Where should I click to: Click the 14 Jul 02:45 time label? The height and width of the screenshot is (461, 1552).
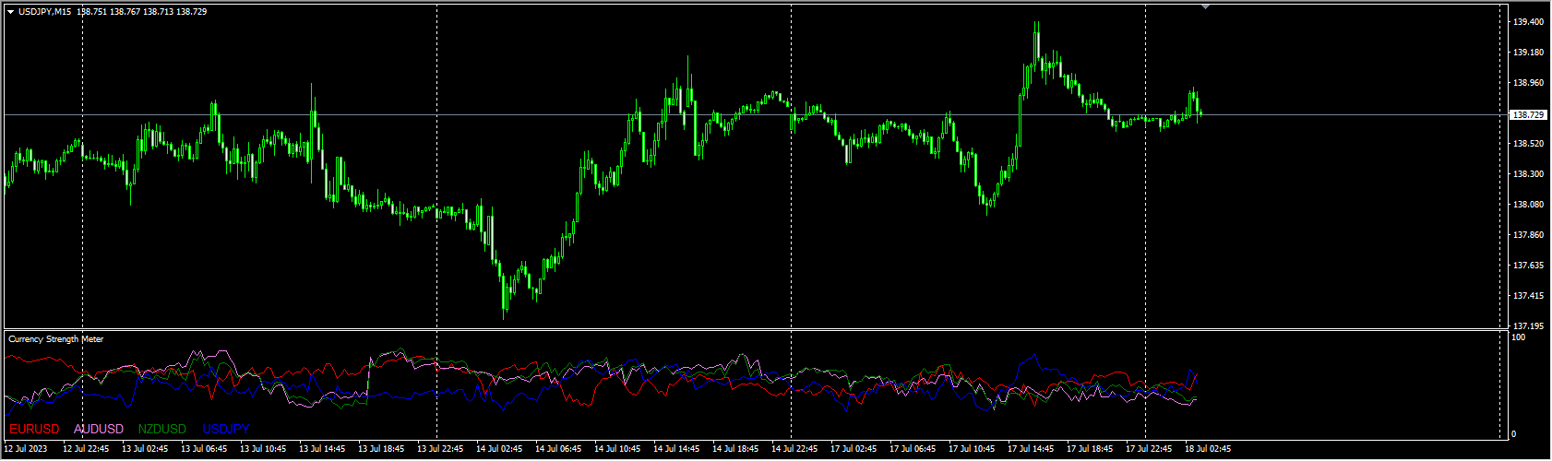click(x=499, y=450)
